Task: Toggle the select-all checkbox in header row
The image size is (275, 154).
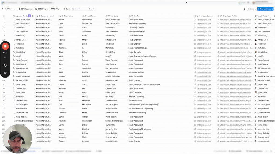Action: click(4, 16)
